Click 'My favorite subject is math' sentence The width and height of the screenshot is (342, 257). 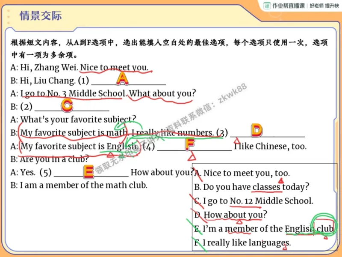coord(74,133)
